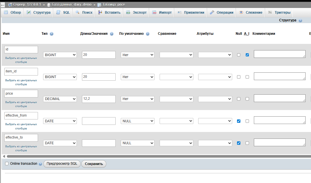This screenshot has width=311, height=183.
Task: Click the horizontal scrollbar under the table
Action: point(157,156)
